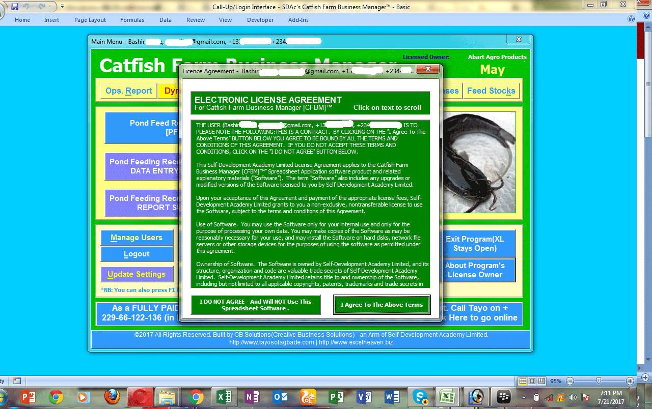Open the Data ribbon tab
The width and height of the screenshot is (652, 409).
(x=166, y=20)
